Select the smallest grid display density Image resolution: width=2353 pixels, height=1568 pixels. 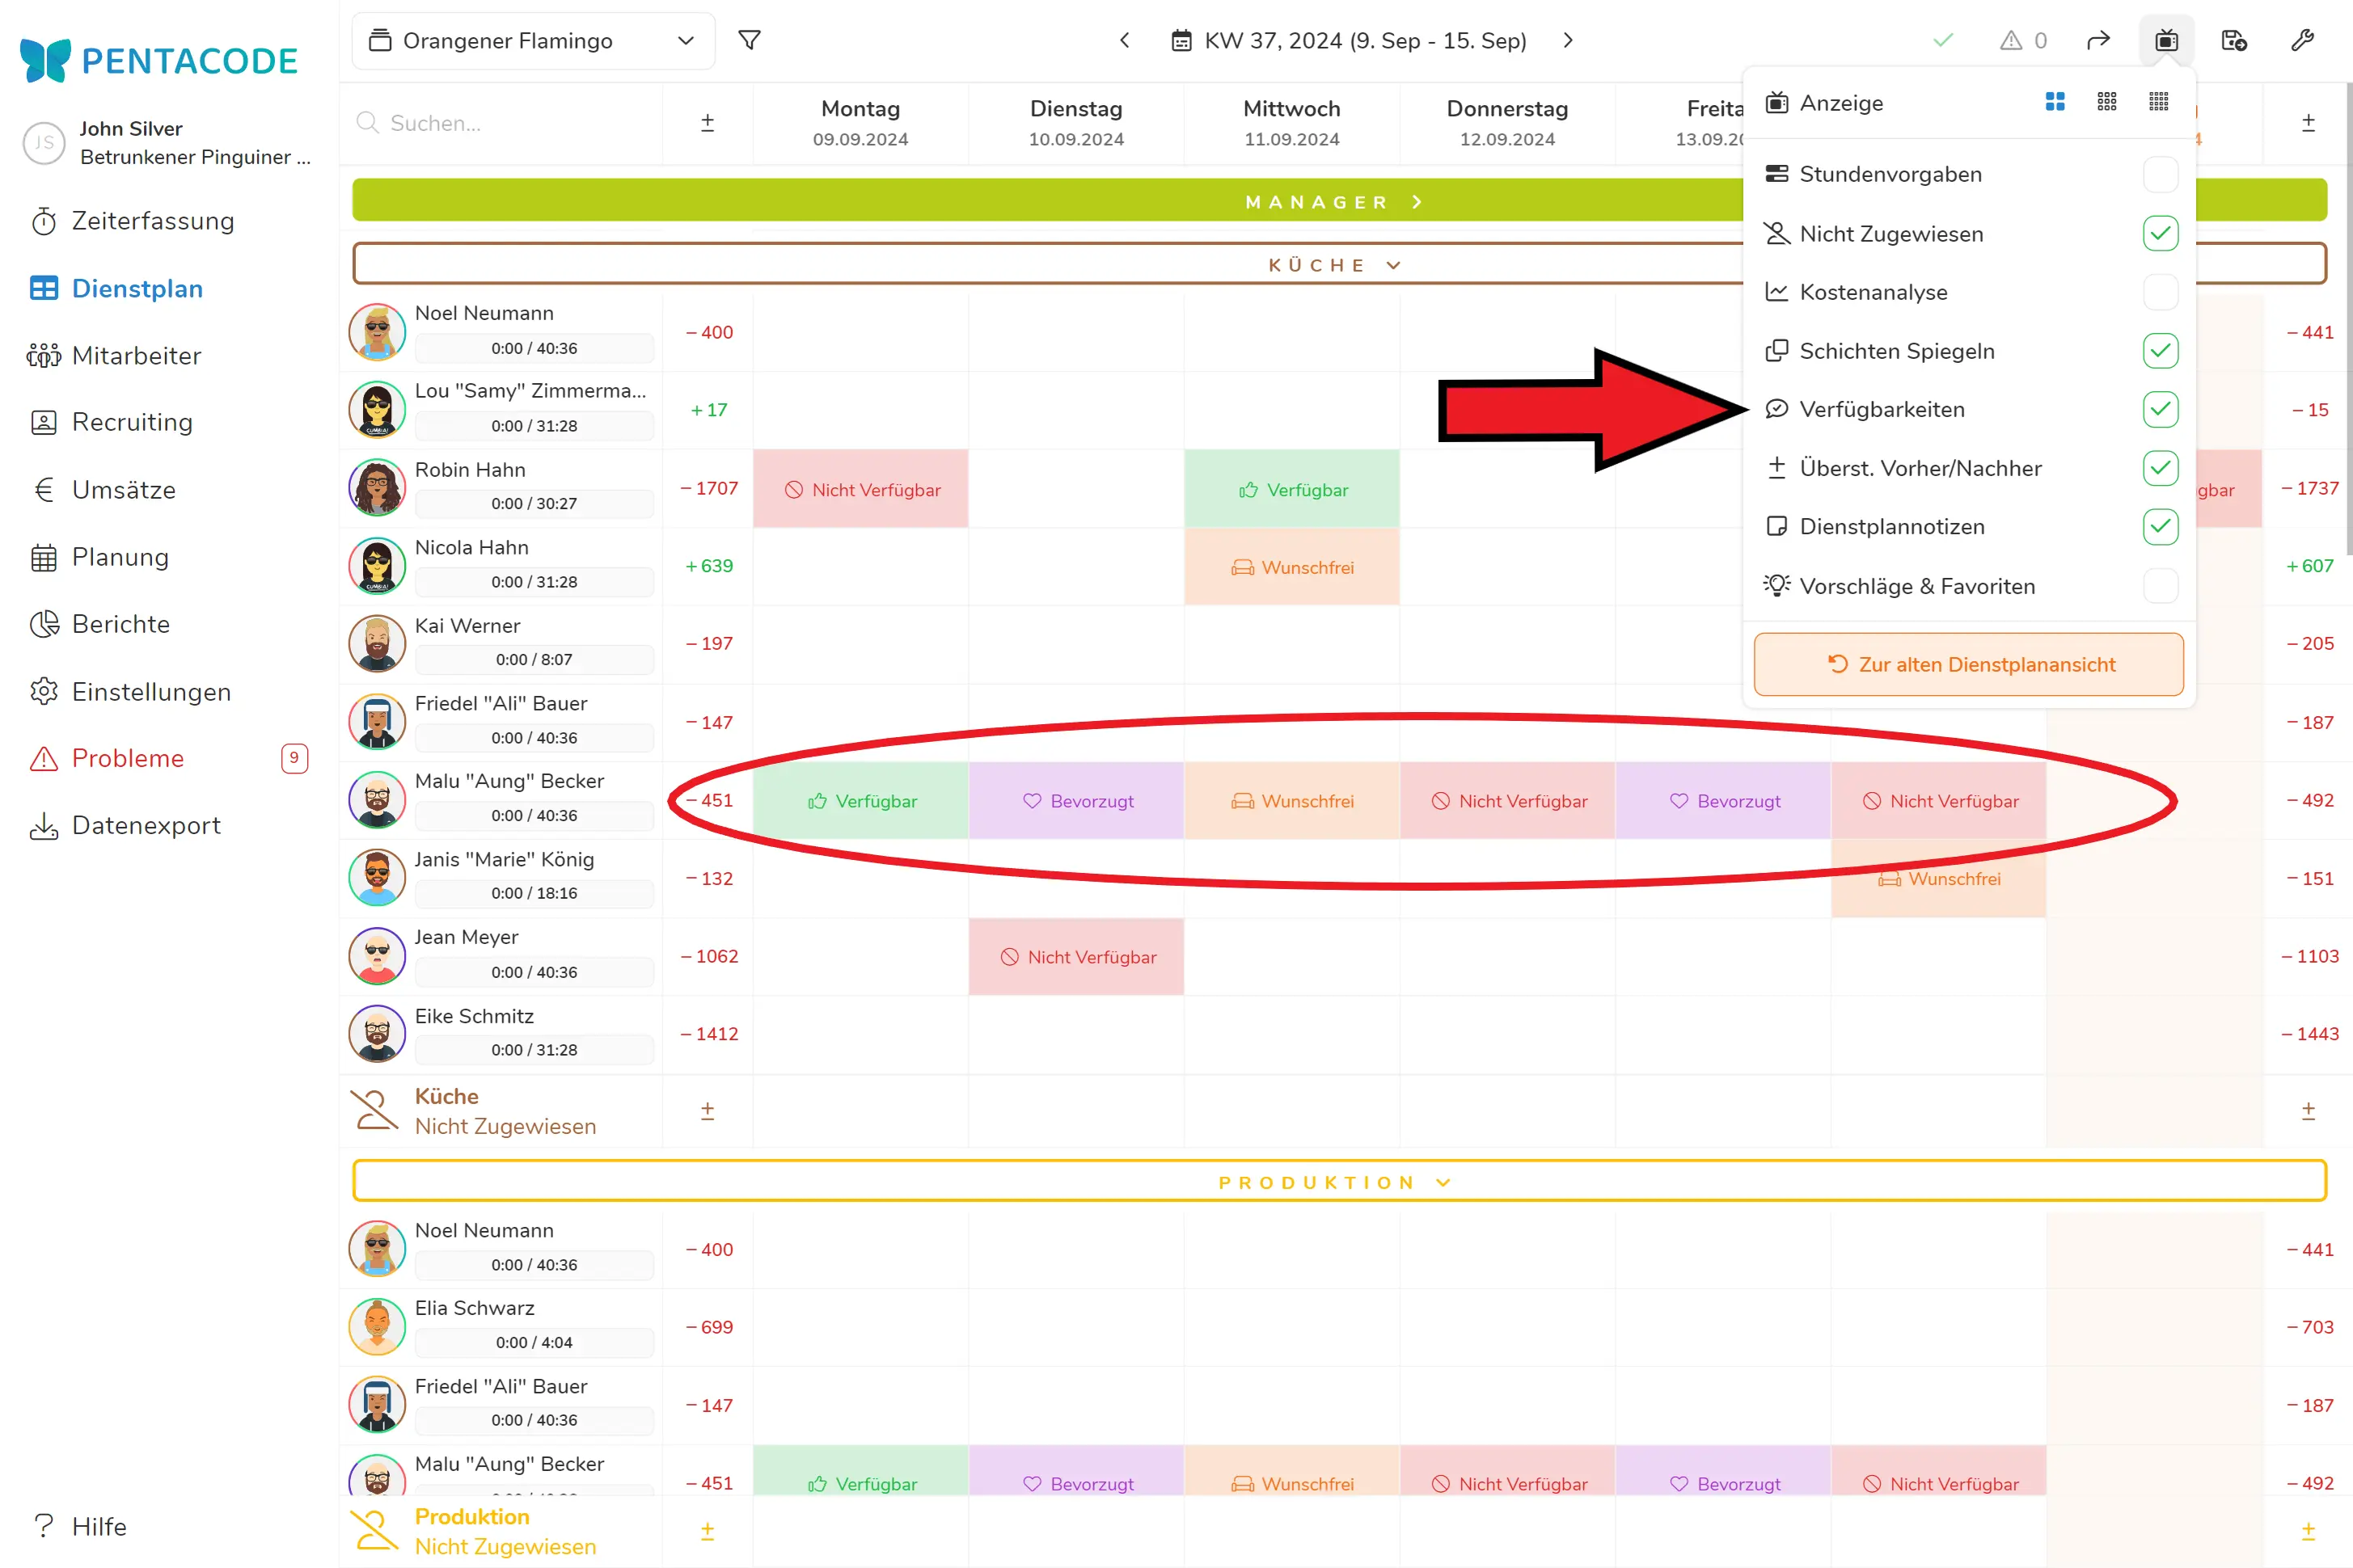coord(2159,102)
